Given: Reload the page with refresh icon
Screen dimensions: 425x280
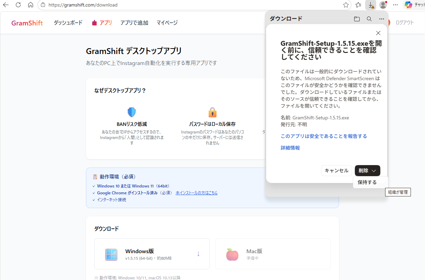Looking at the screenshot, I should (18, 5).
